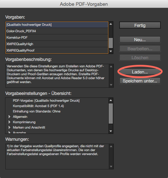Create a new preset with Neu...

[x=140, y=40]
